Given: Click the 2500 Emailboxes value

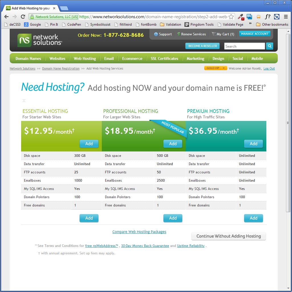Looking at the screenshot, I should coord(161,181).
